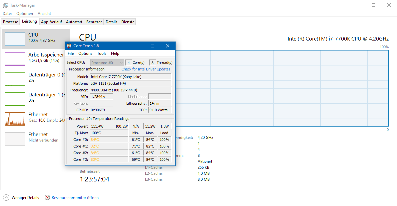Click the L3-Cache 8,0 MB value

click(204, 179)
